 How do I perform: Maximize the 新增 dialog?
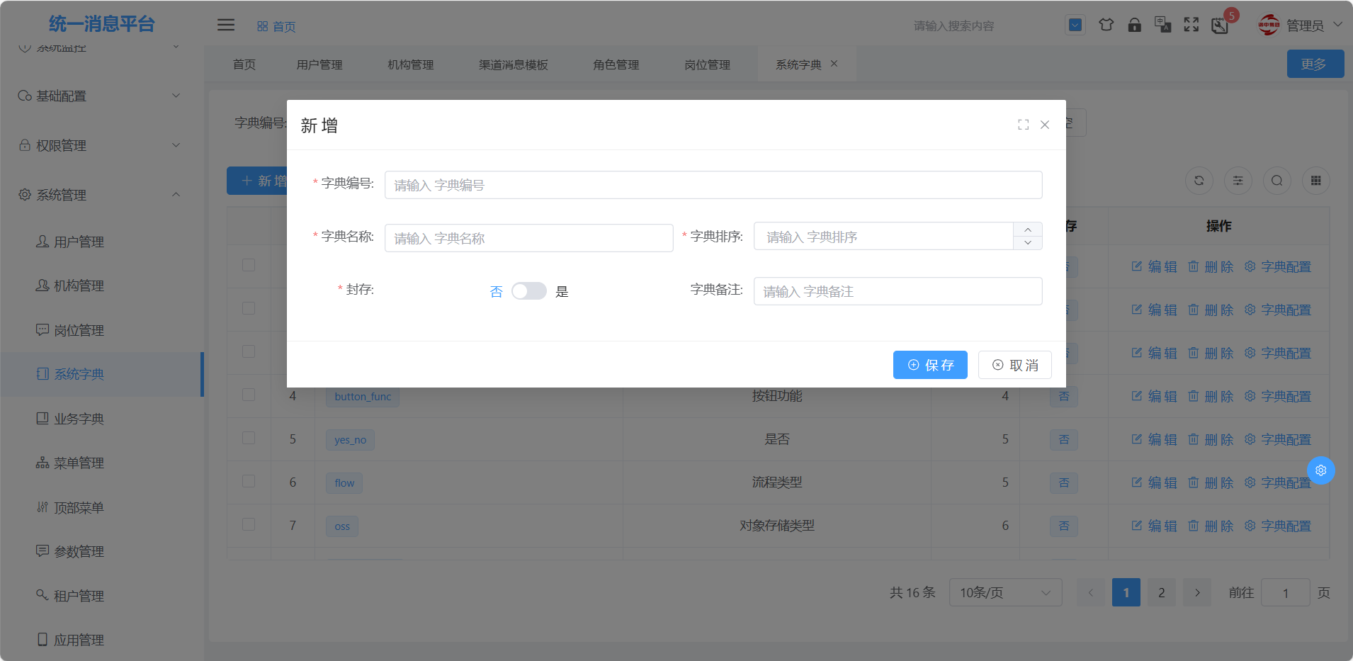1023,125
